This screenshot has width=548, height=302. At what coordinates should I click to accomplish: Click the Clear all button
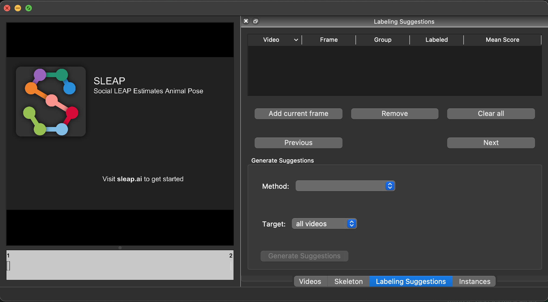[x=491, y=114]
